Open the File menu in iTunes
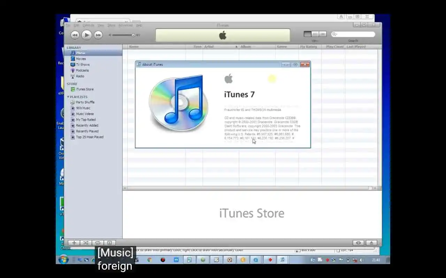 coord(68,25)
